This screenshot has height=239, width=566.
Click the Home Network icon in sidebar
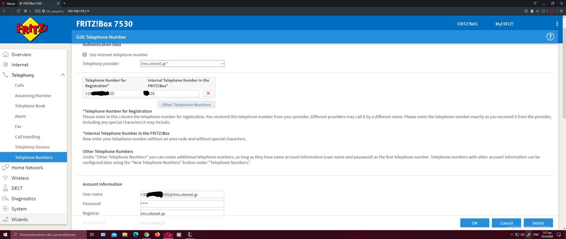[x=6, y=168]
